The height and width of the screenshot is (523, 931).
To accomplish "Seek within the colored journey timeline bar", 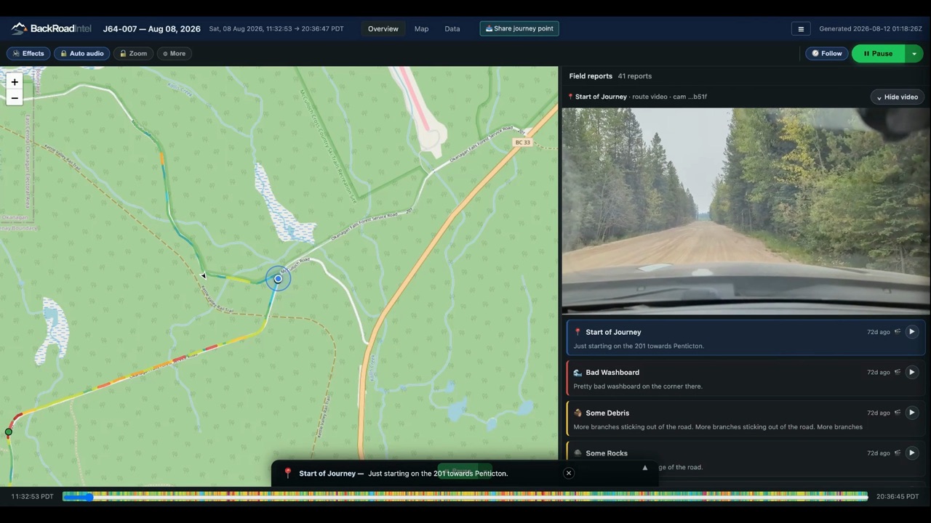I will coord(465,497).
